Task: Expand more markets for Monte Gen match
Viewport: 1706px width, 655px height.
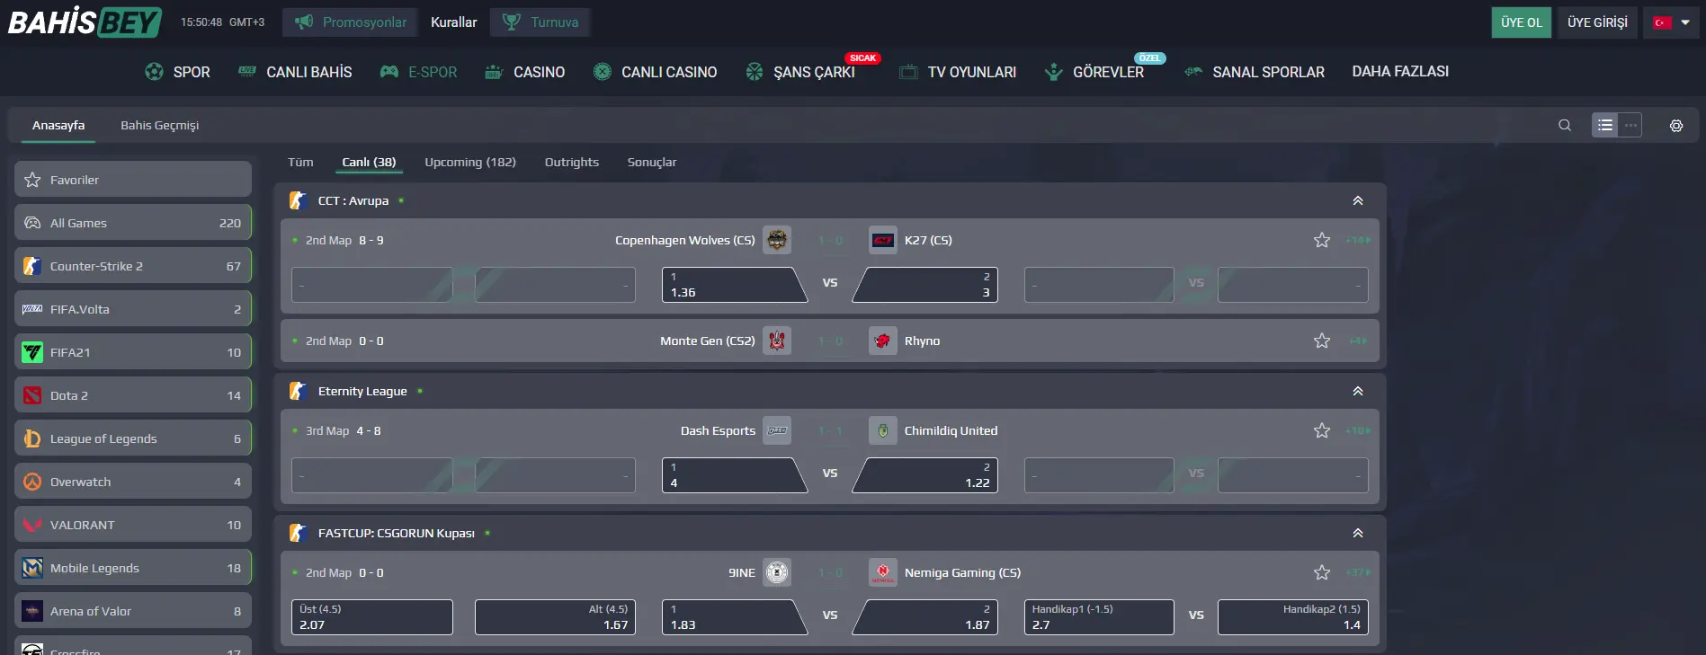Action: click(1358, 341)
